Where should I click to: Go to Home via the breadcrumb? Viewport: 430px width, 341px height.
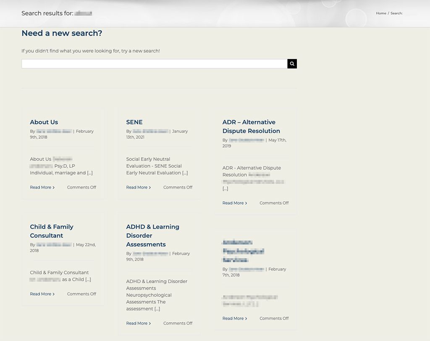381,13
